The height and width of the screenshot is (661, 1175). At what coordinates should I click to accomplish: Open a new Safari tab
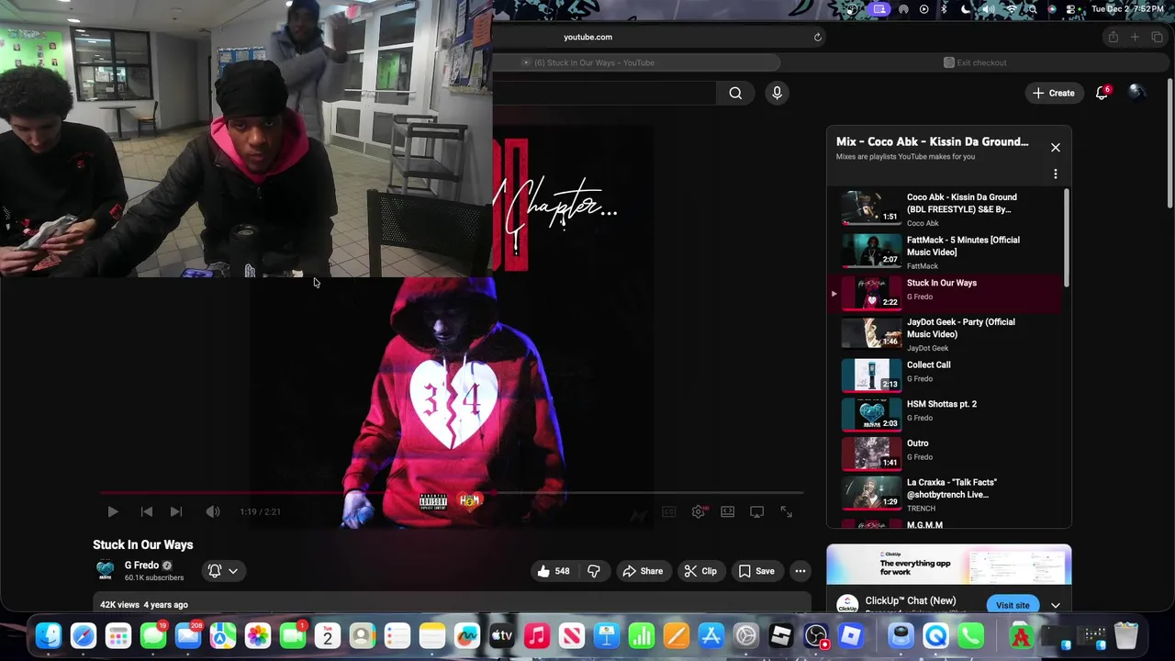coord(1135,37)
